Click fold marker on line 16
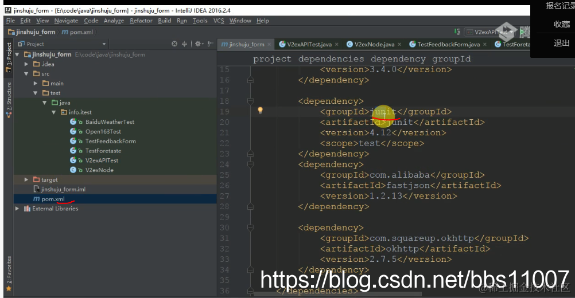This screenshot has width=575, height=298. pyautogui.click(x=250, y=80)
